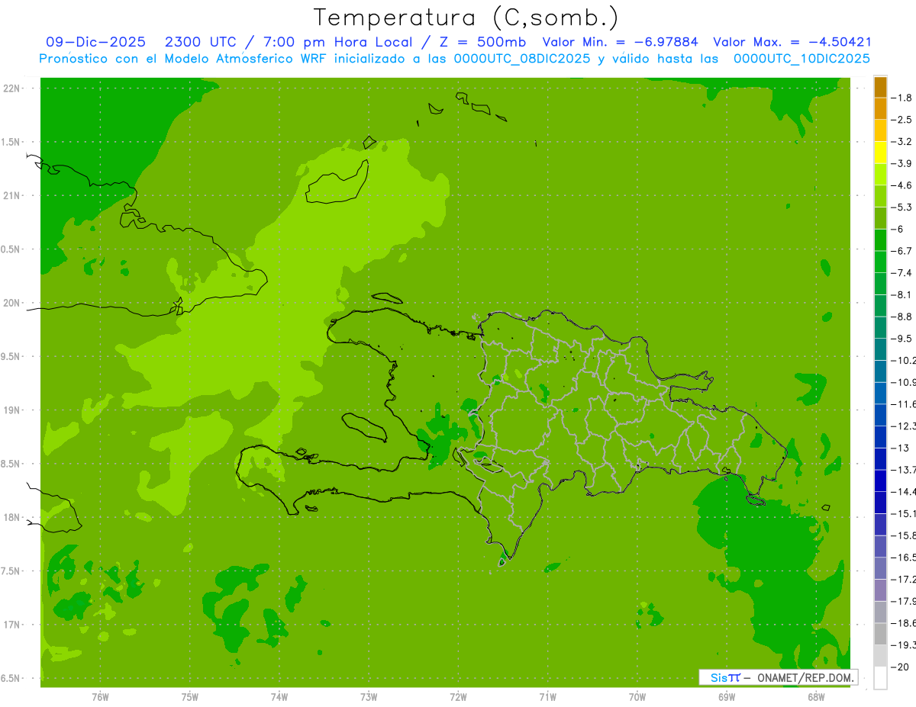Click the '-3.9' colorbar label

[901, 163]
